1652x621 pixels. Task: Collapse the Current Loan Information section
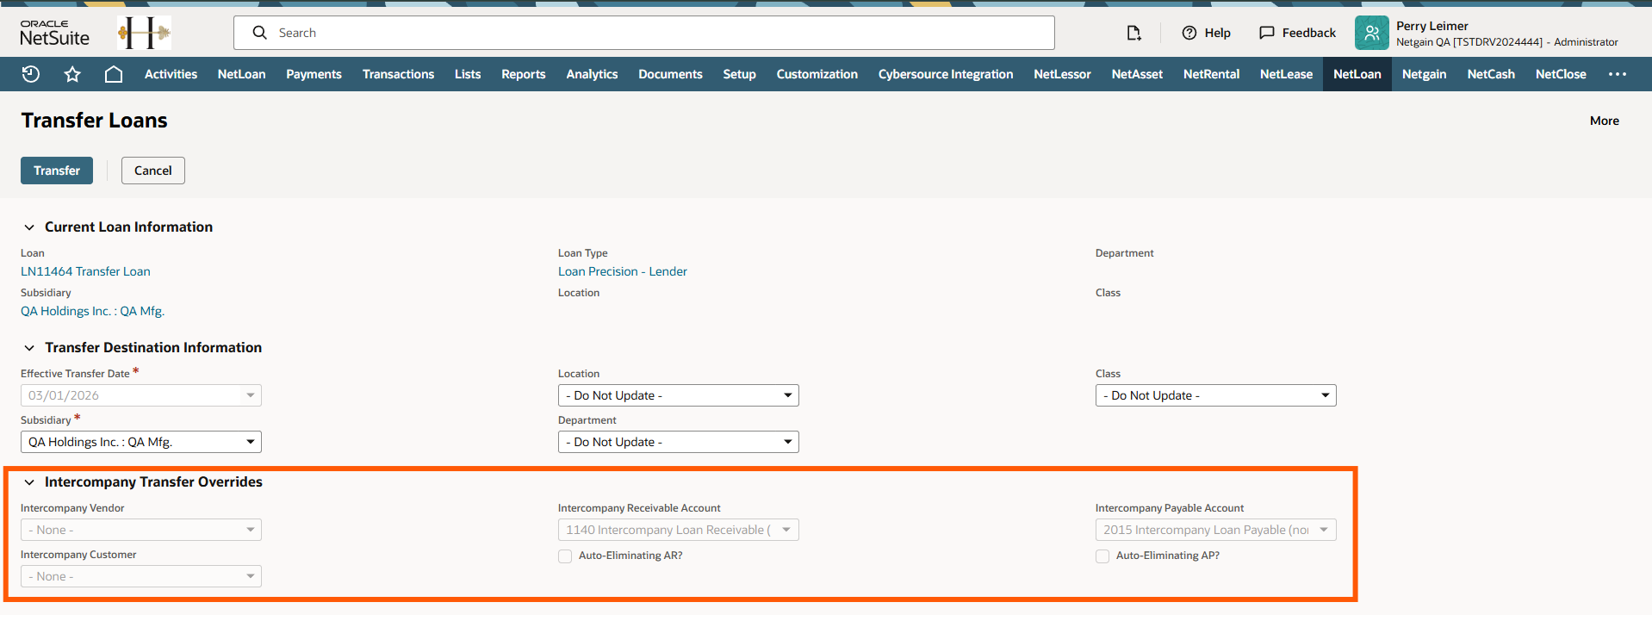point(29,227)
